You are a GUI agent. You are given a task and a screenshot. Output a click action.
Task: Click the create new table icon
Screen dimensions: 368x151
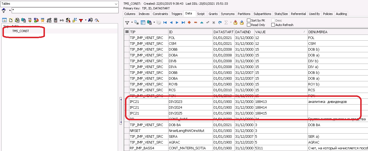point(11,20)
